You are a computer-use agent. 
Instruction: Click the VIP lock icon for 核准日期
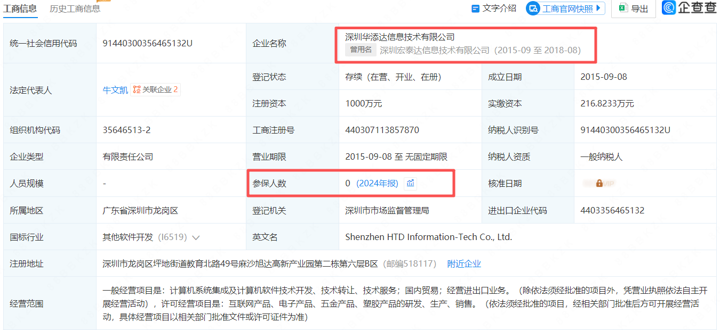click(x=599, y=183)
